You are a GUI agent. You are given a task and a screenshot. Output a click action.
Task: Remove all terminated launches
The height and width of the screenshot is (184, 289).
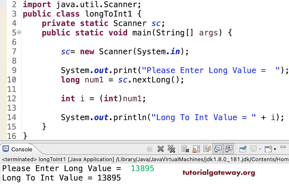tap(171, 149)
